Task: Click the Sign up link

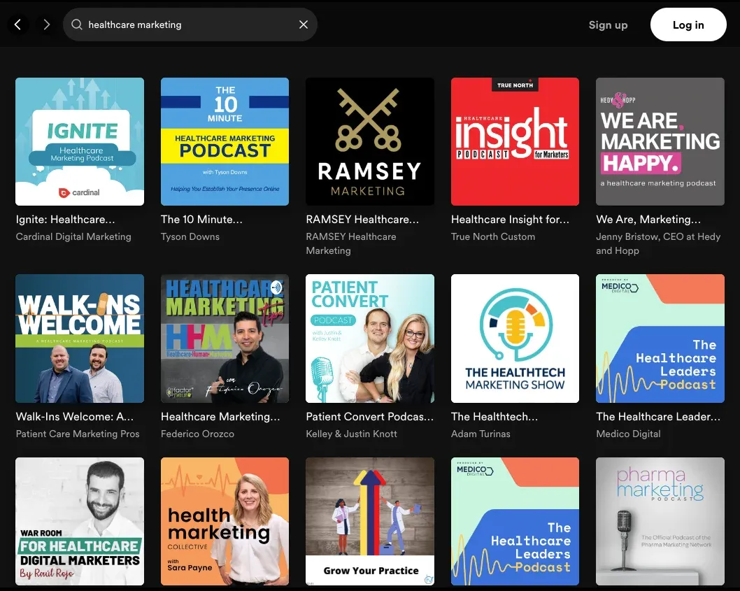Action: 608,25
